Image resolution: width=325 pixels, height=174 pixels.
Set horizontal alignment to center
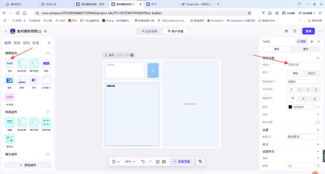(x=300, y=90)
